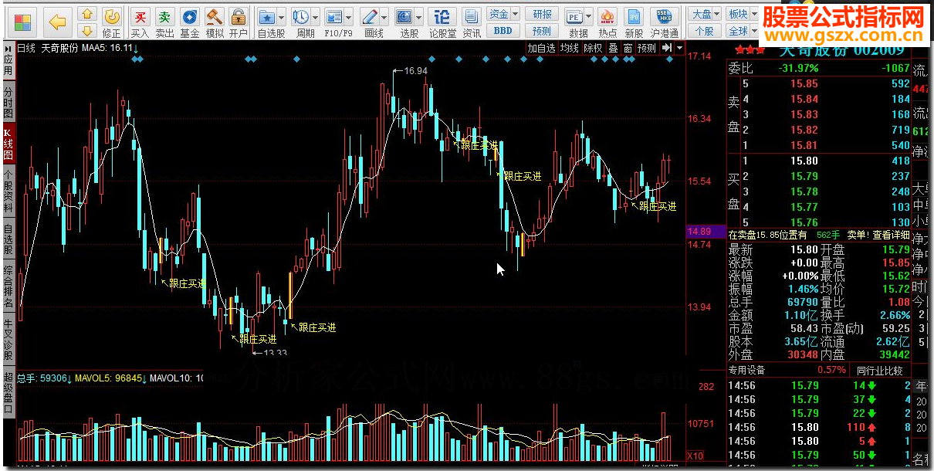
Task: Click 加自选 add to favorites
Action: (x=542, y=48)
